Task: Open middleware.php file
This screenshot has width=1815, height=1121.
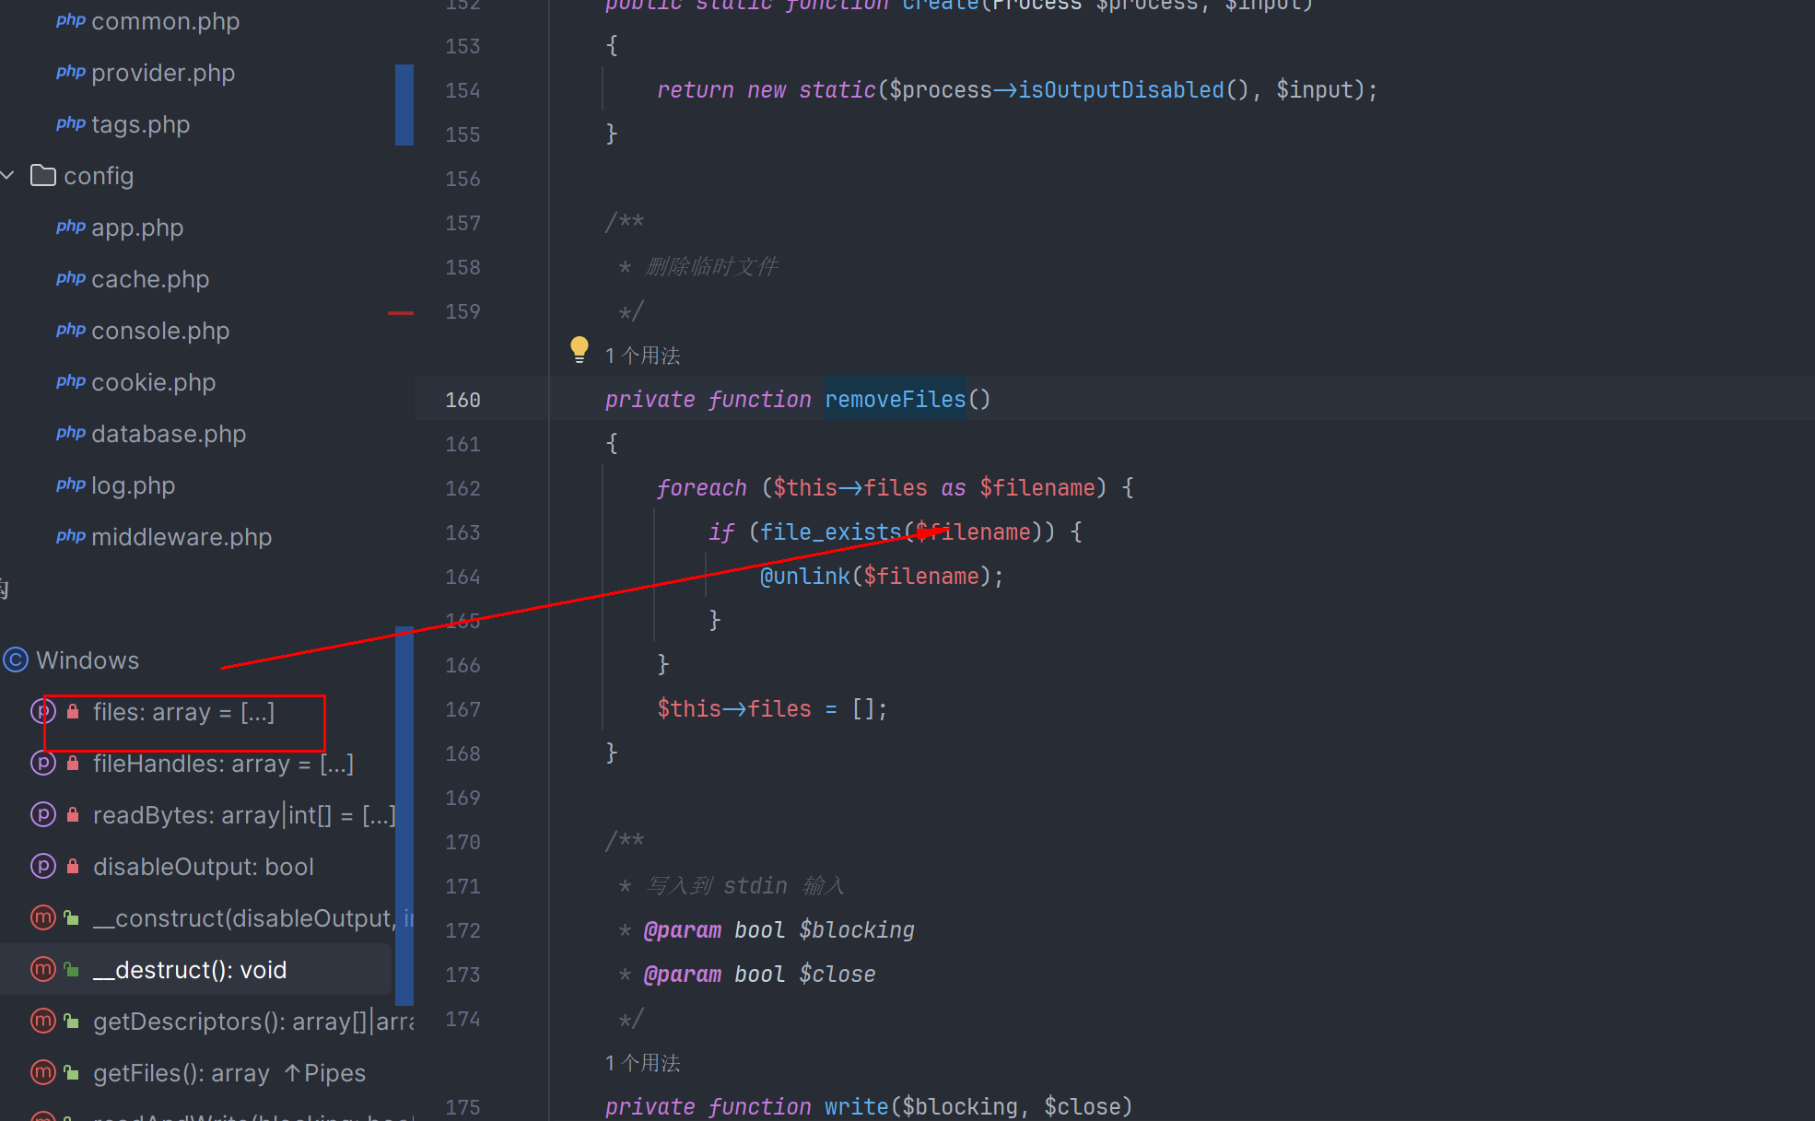Action: point(181,537)
